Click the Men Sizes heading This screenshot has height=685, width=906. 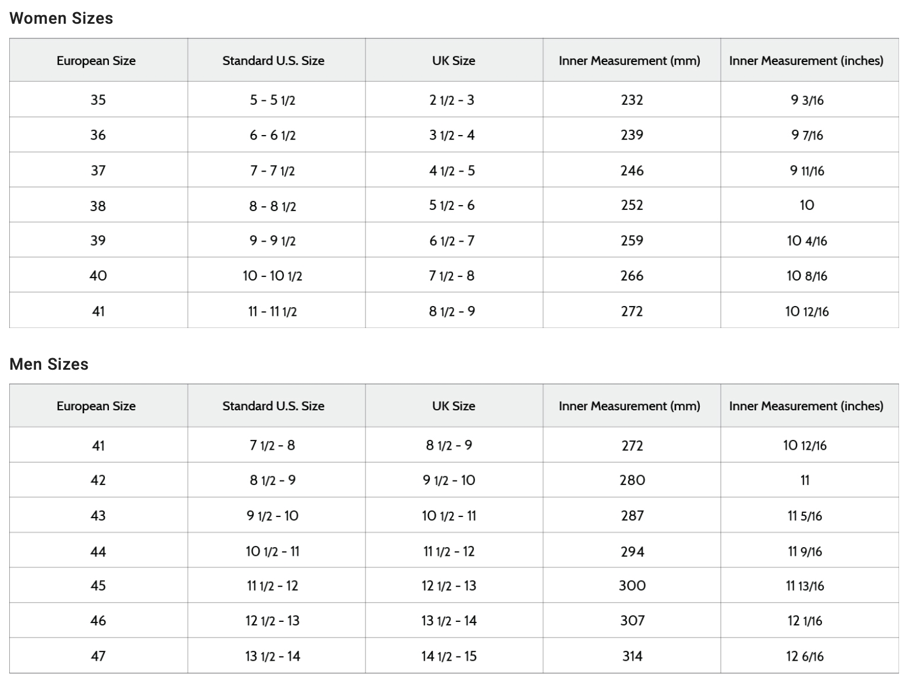49,365
